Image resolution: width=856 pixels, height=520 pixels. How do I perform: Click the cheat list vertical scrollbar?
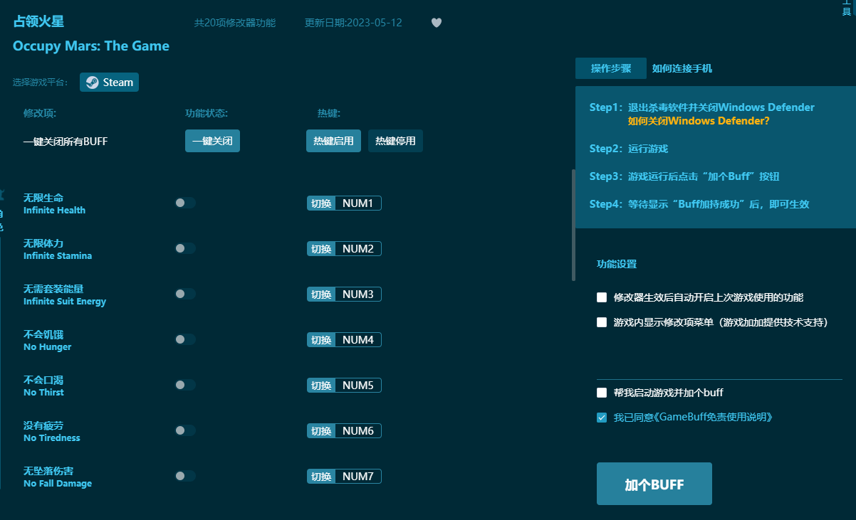click(x=573, y=225)
